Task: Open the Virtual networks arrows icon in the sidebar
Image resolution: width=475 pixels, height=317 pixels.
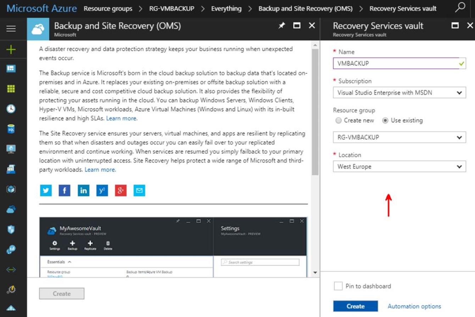Action: point(11,270)
